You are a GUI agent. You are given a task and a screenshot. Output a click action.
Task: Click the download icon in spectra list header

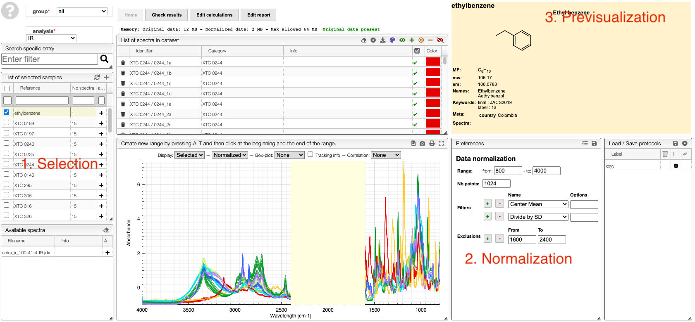tap(383, 40)
